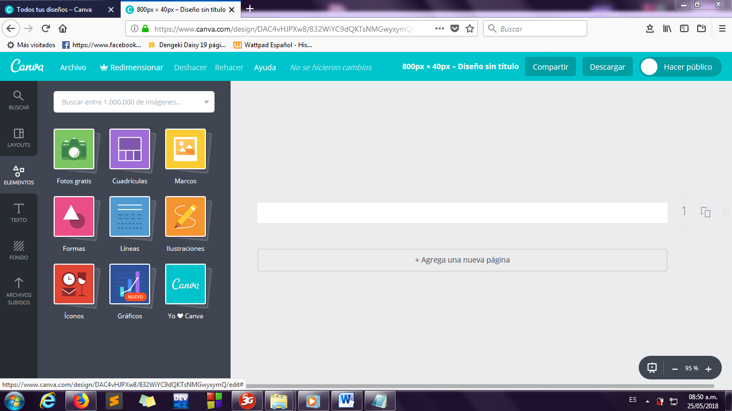Open the Fotos gratis camera category
The image size is (732, 411).
(x=74, y=149)
